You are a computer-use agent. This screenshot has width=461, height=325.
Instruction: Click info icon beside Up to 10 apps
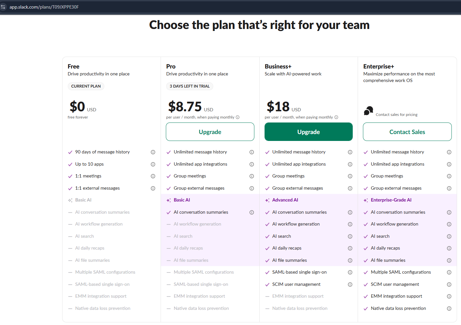[153, 164]
